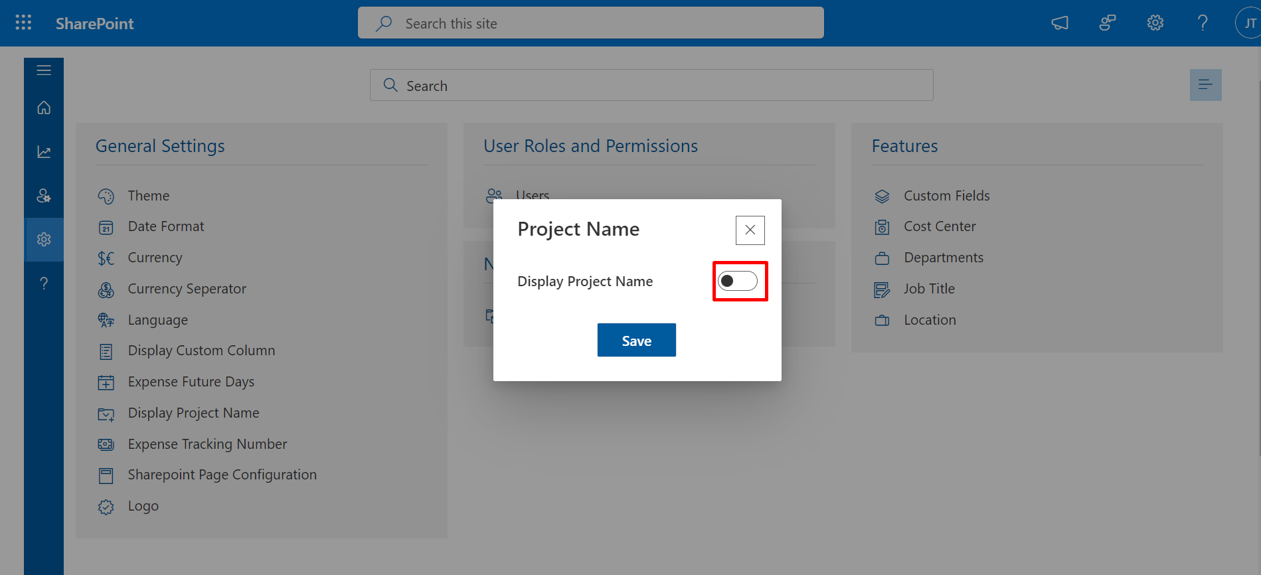Viewport: 1261px width, 575px height.
Task: Click the Currency dollar-euro icon
Action: click(106, 258)
